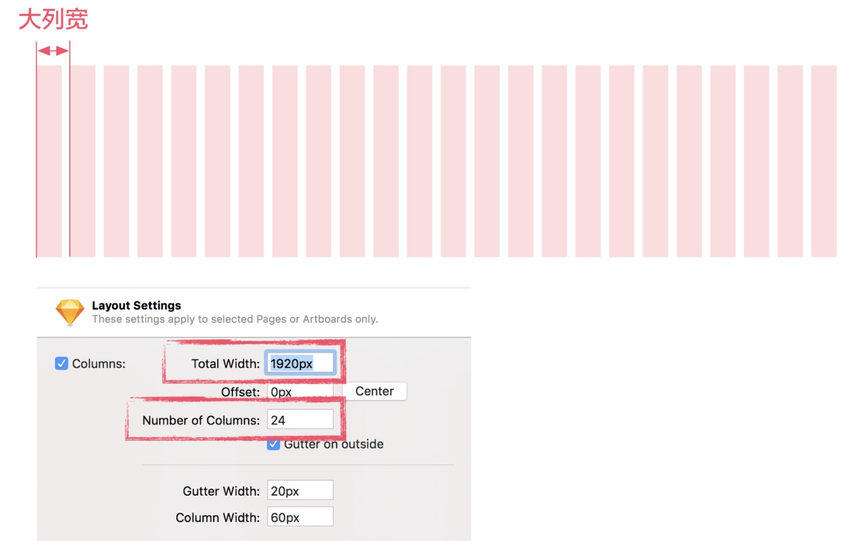Screen dimensions: 858x557
Task: Focus the Number of Columns field
Action: (300, 420)
